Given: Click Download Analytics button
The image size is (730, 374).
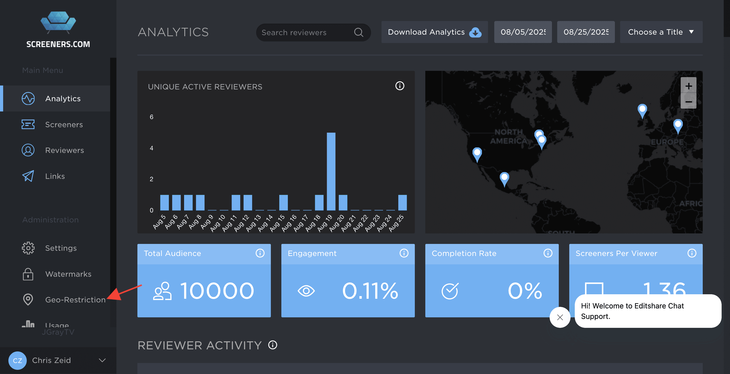Looking at the screenshot, I should pos(434,32).
